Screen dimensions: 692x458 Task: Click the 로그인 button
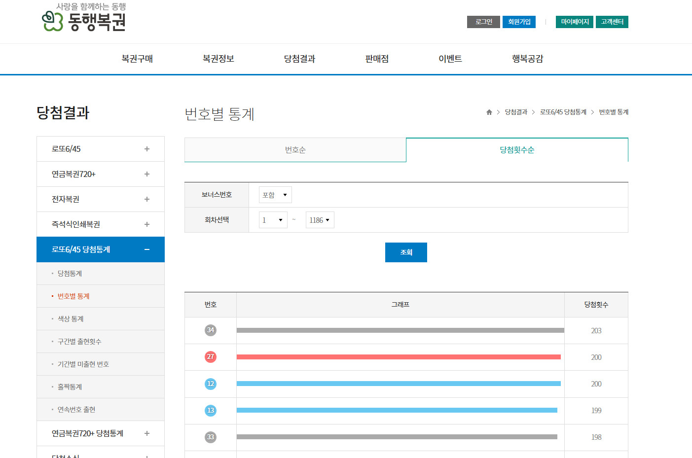coord(483,22)
